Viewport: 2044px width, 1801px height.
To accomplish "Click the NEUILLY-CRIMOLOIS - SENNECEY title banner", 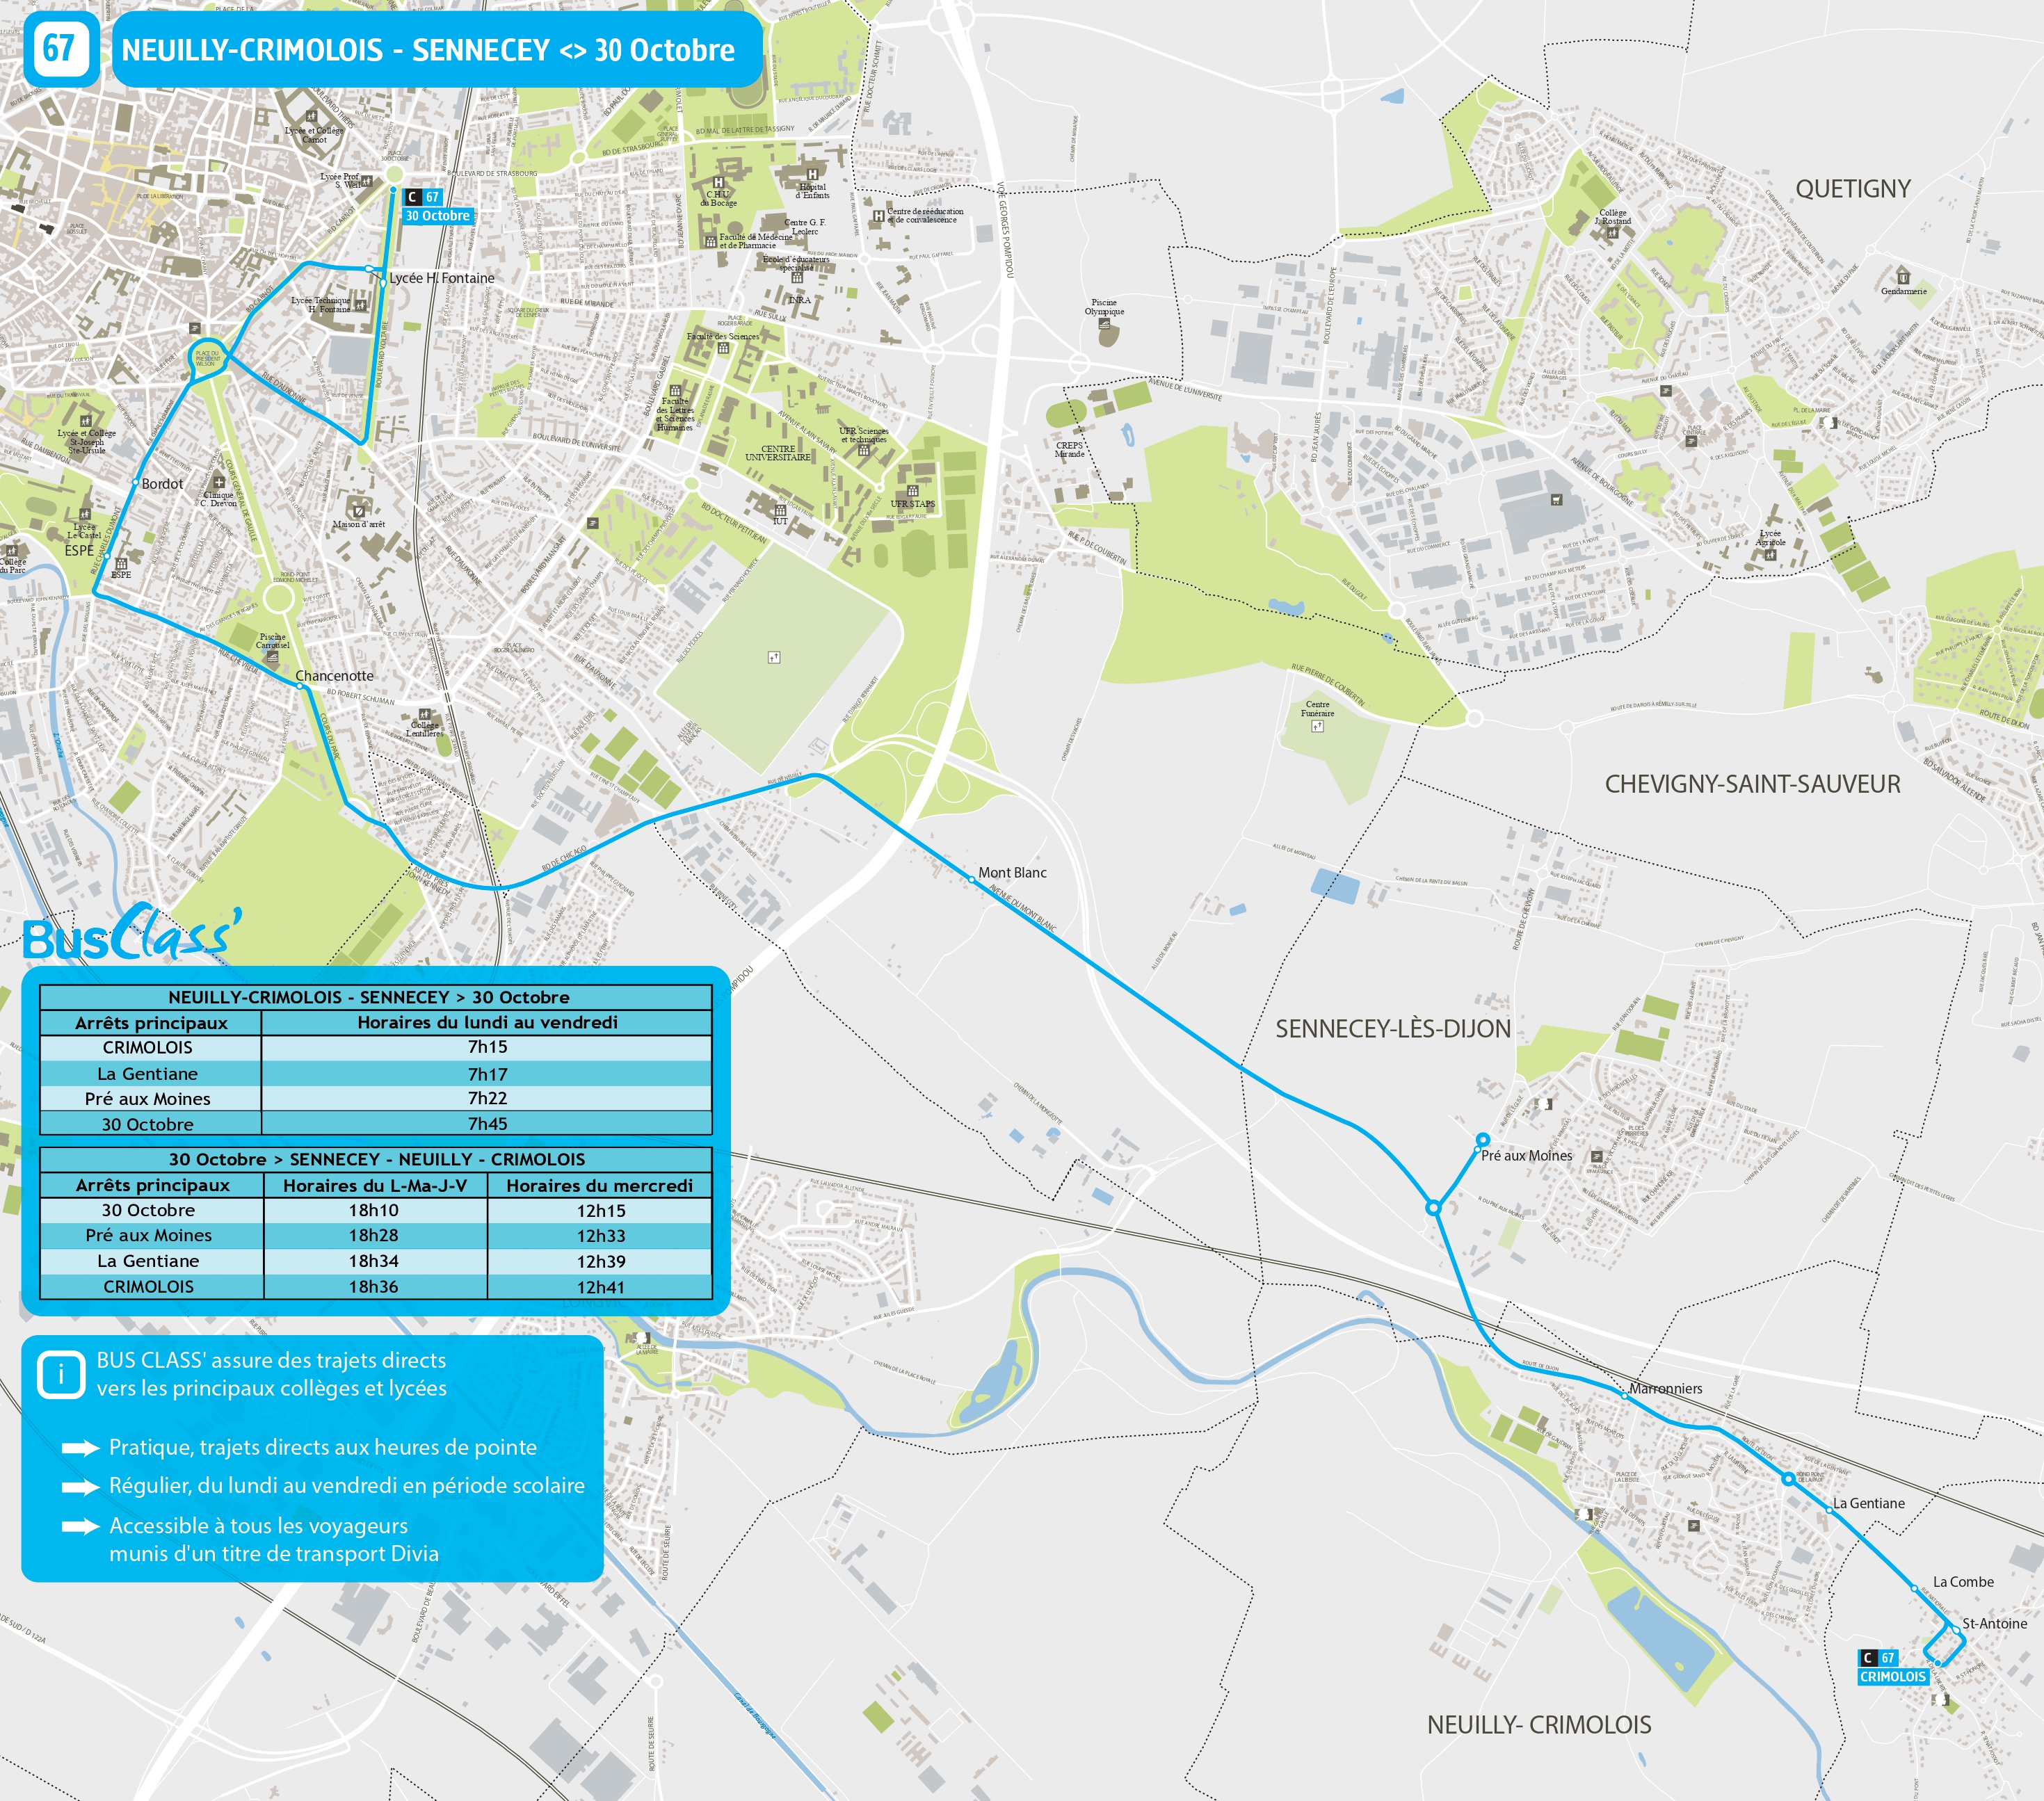I will (428, 50).
